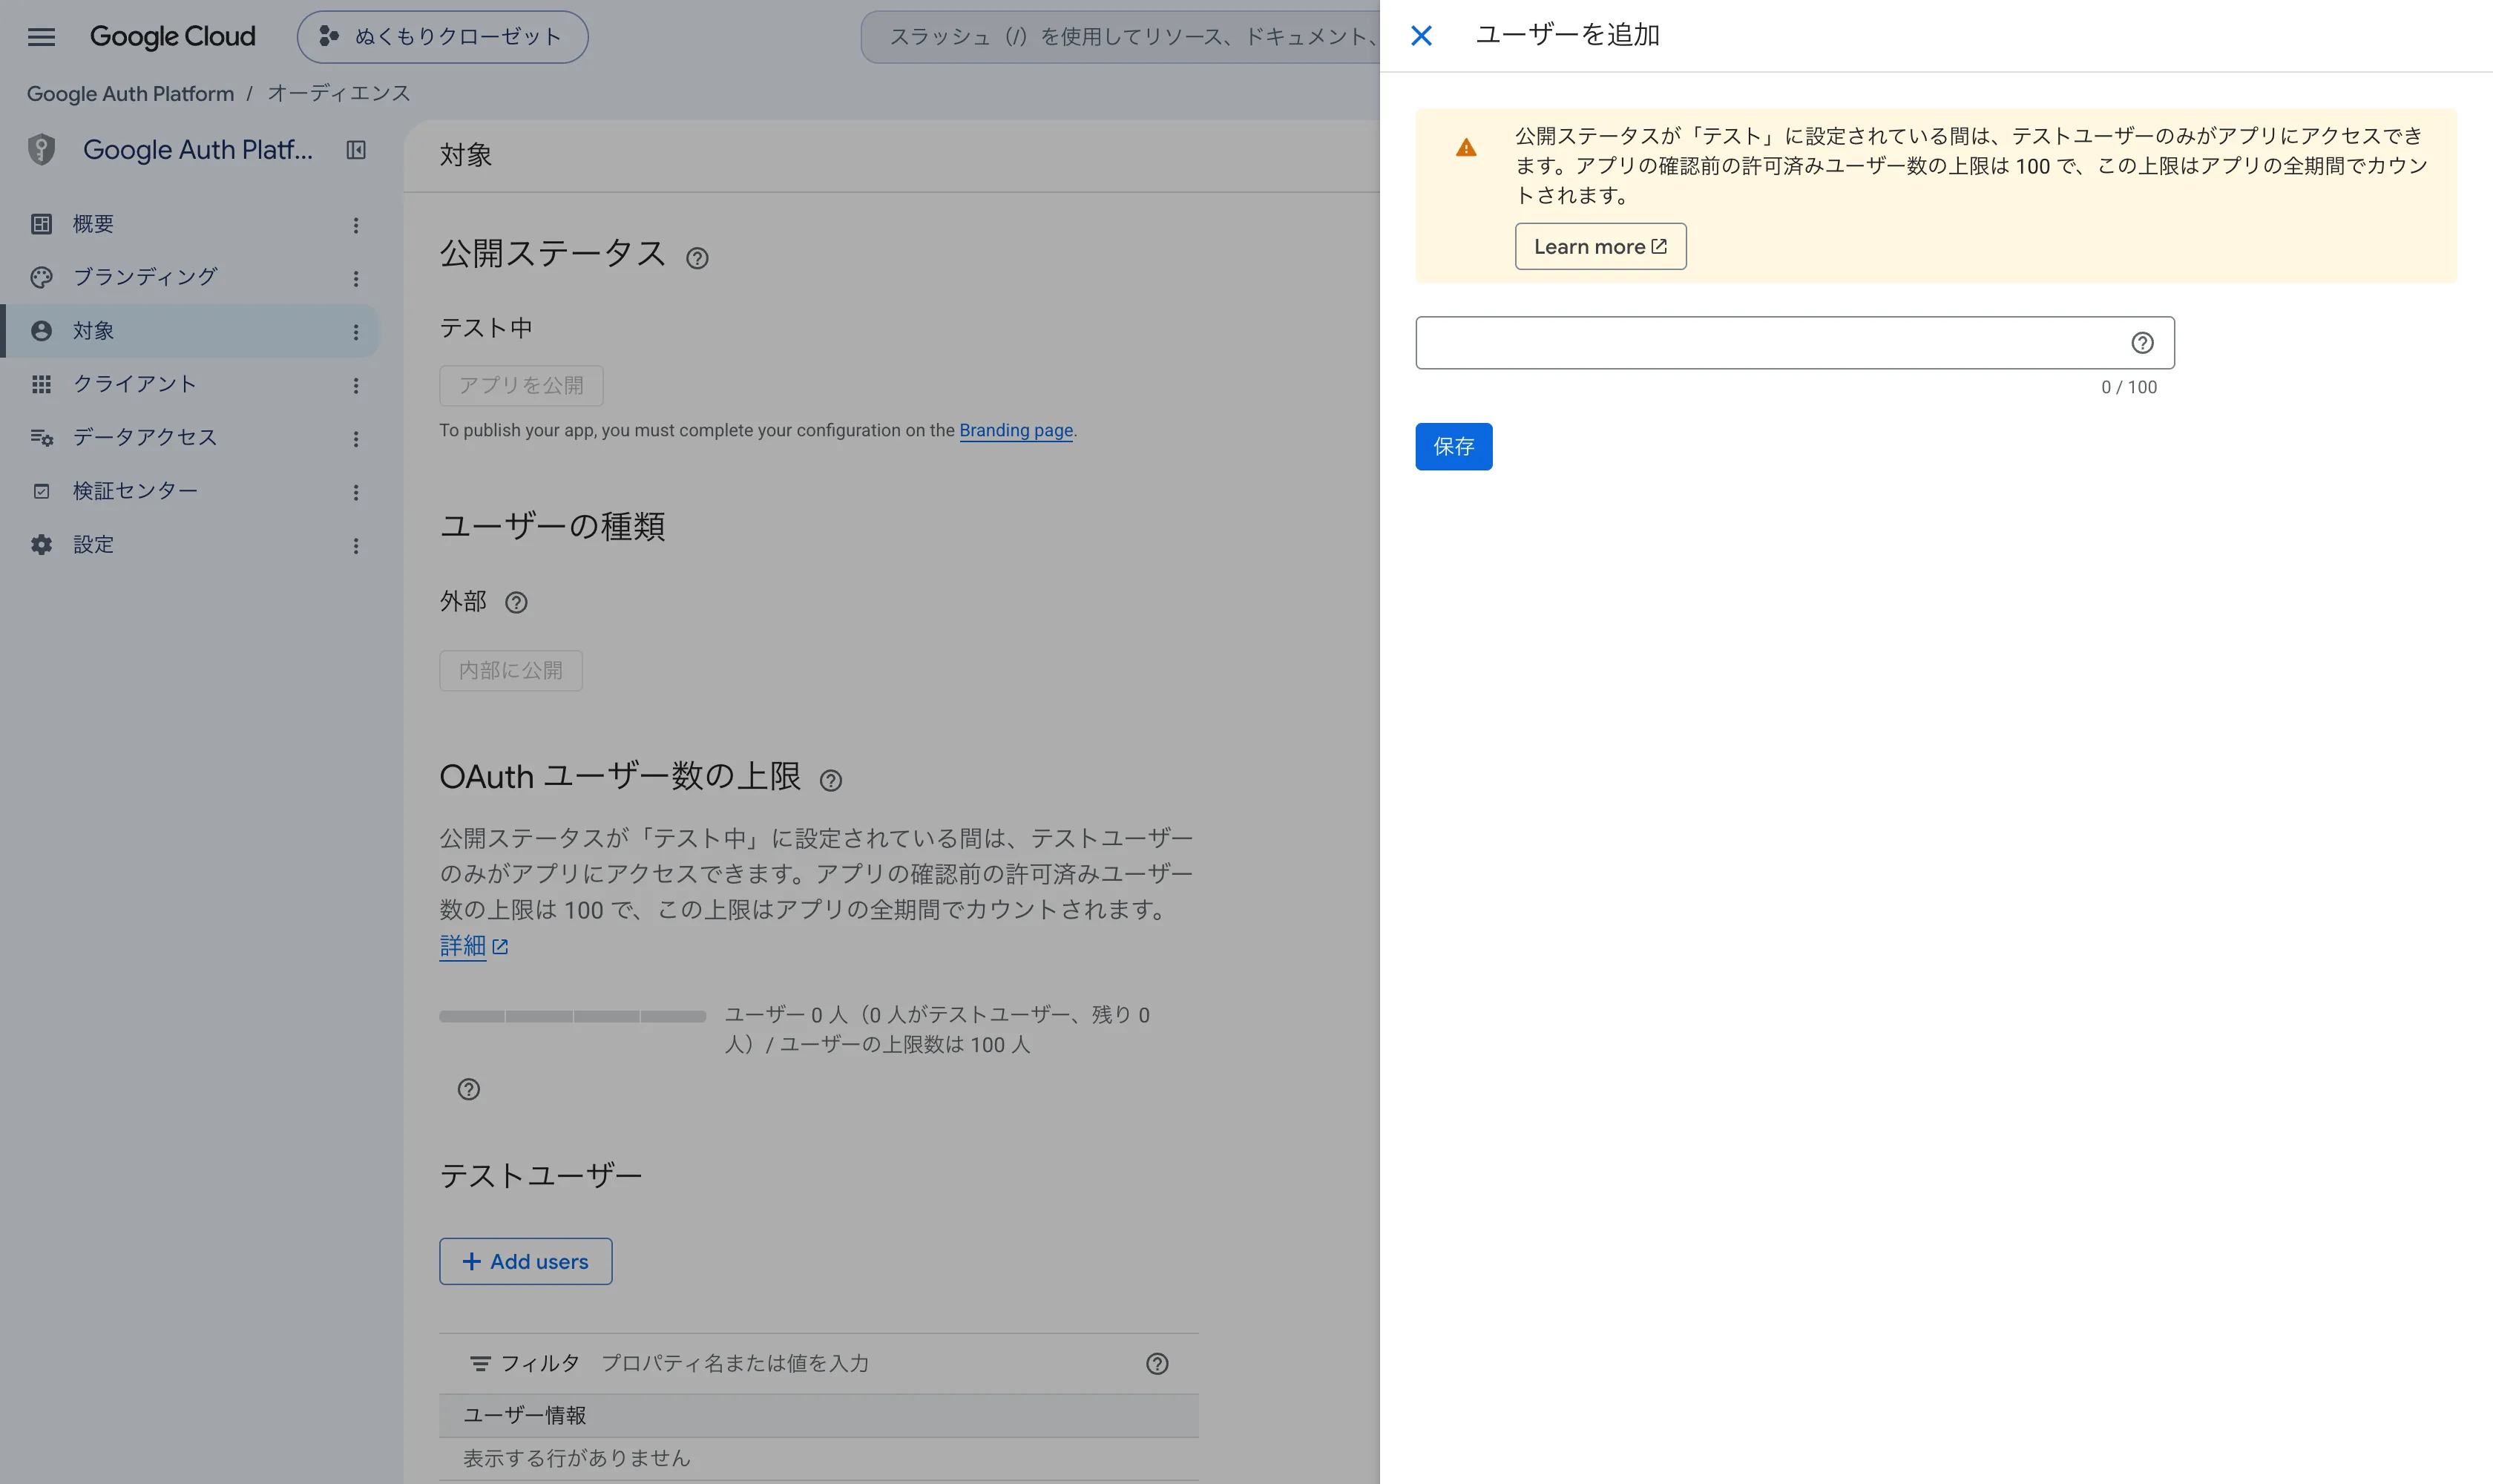Open the 詳細 link

click(x=474, y=945)
